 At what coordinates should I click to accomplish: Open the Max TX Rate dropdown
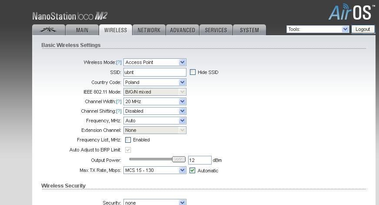tap(155, 170)
